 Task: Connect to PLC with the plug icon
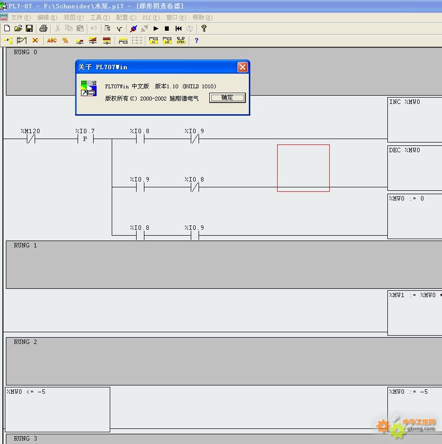[133, 28]
